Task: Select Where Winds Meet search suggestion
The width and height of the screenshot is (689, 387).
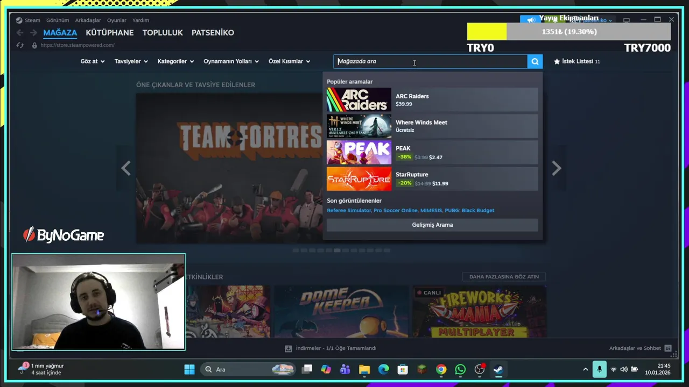Action: 432,126
